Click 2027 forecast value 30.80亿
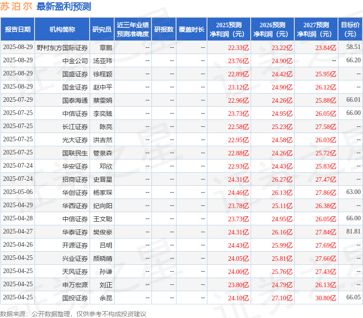The width and height of the screenshot is (363, 318). point(326,298)
